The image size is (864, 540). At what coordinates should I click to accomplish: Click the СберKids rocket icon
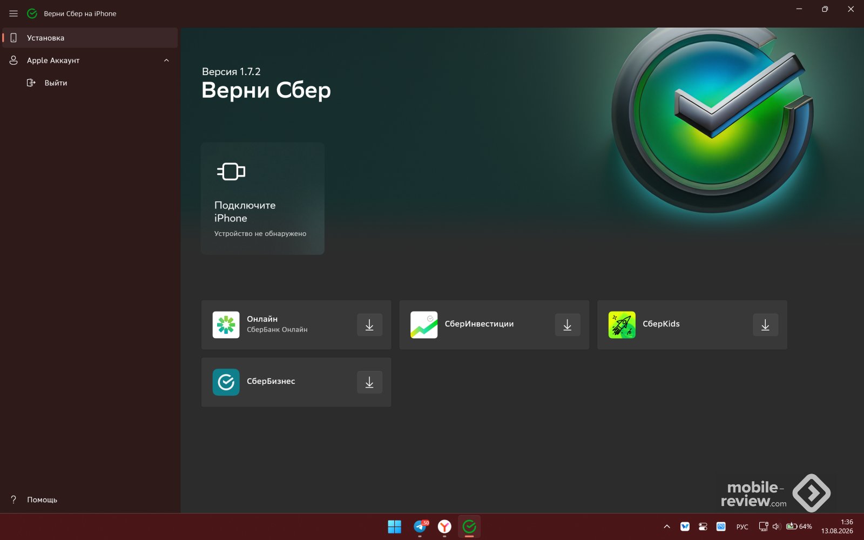622,325
